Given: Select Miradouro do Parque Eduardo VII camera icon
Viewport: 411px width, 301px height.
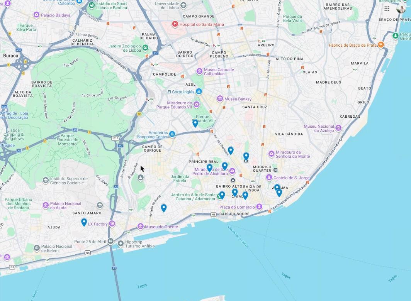Looking at the screenshot, I should coord(196,105).
